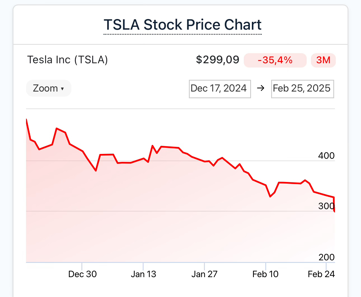Click the Dec 30 date tick label
The width and height of the screenshot is (361, 297).
click(82, 274)
